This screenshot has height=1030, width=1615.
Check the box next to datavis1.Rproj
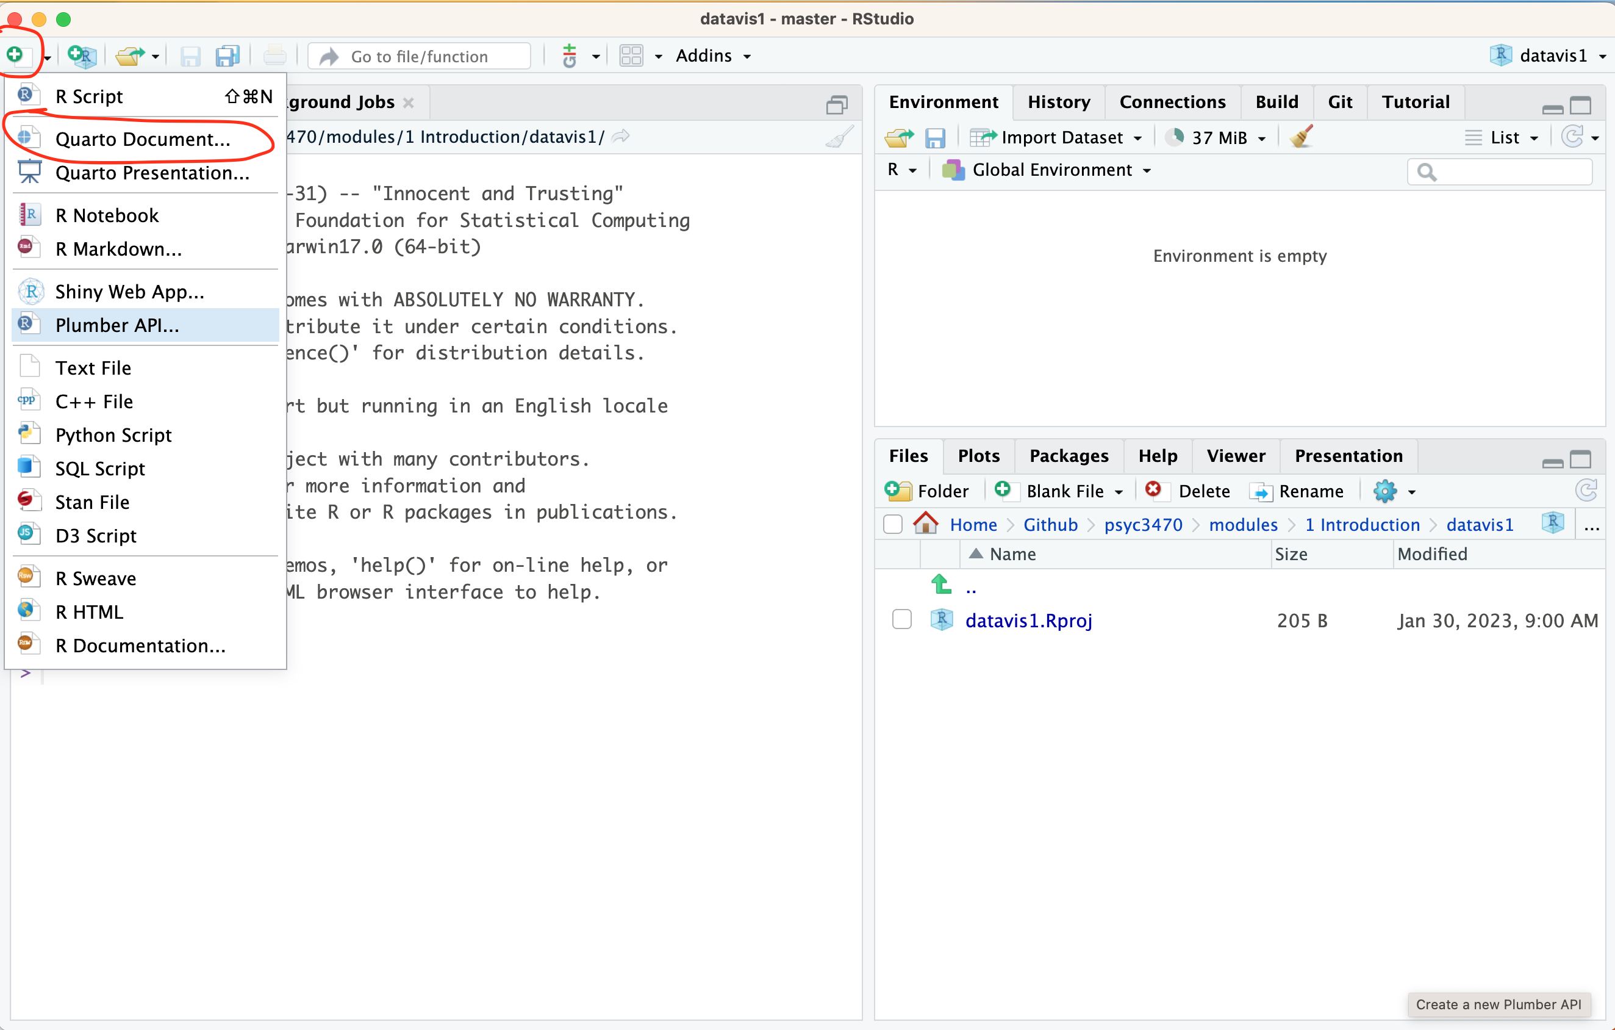click(901, 619)
